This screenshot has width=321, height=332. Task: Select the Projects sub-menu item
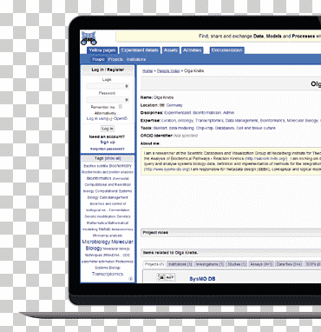click(x=115, y=59)
